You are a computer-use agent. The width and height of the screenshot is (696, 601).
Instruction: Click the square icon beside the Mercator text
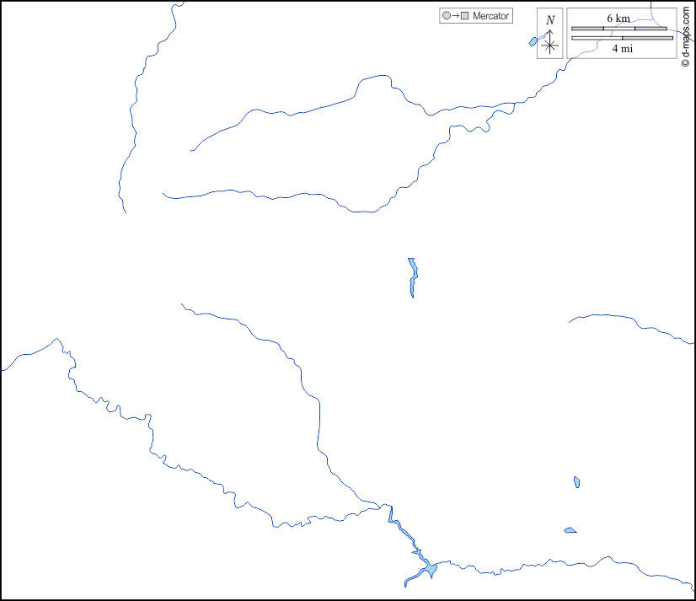pos(464,16)
